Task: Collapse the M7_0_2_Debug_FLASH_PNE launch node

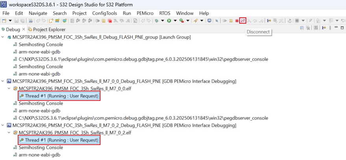Action: tap(4, 125)
